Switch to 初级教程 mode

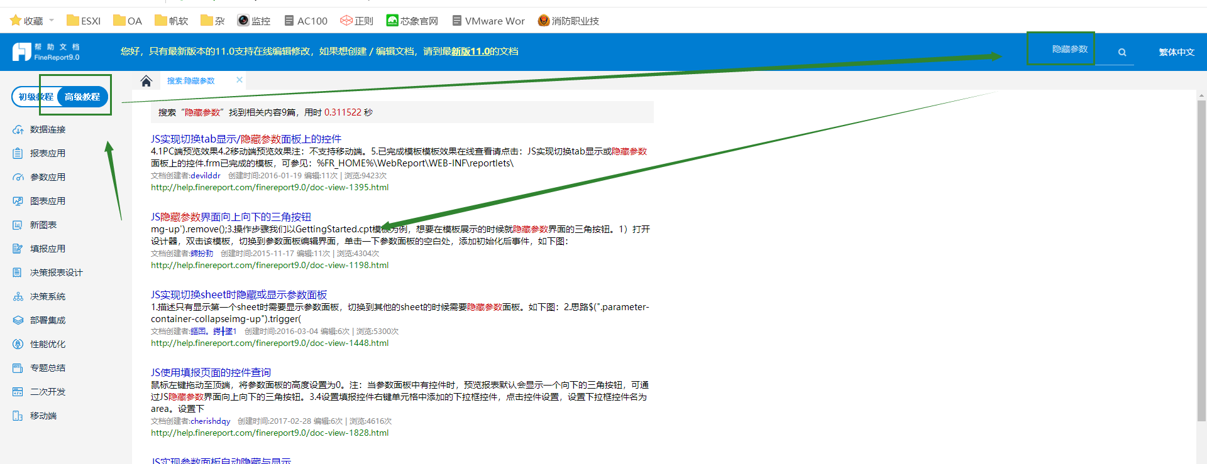pos(35,97)
